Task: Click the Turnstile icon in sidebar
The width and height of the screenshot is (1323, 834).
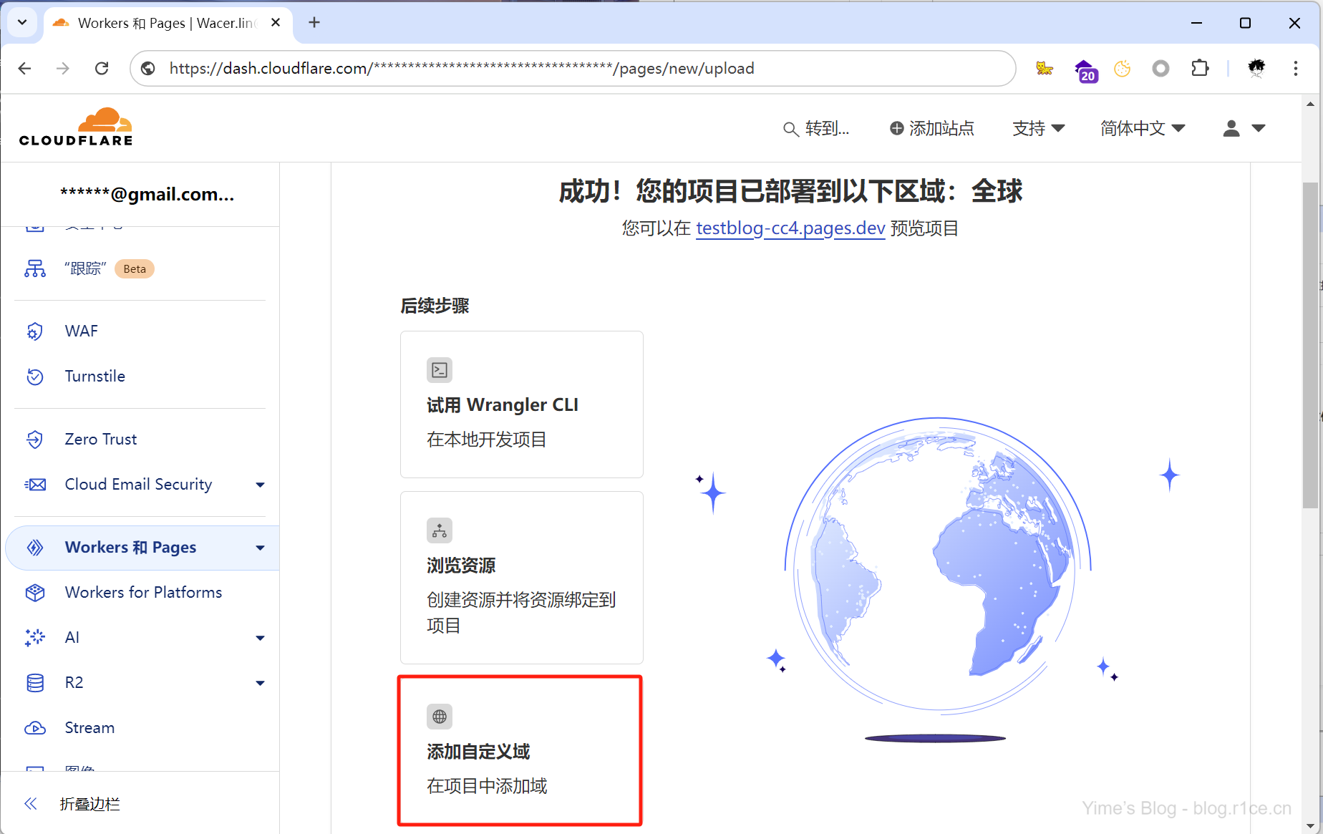Action: click(x=34, y=377)
